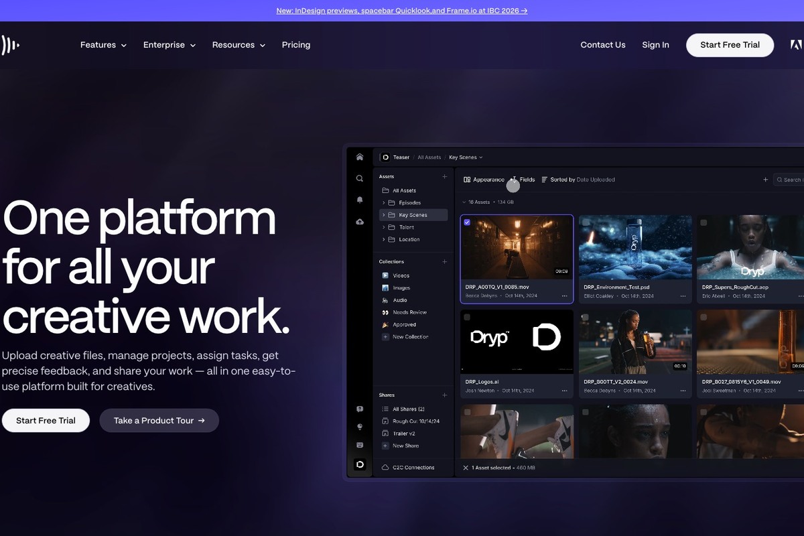This screenshot has height=536, width=804.
Task: Click the cloud upload icon
Action: (360, 221)
